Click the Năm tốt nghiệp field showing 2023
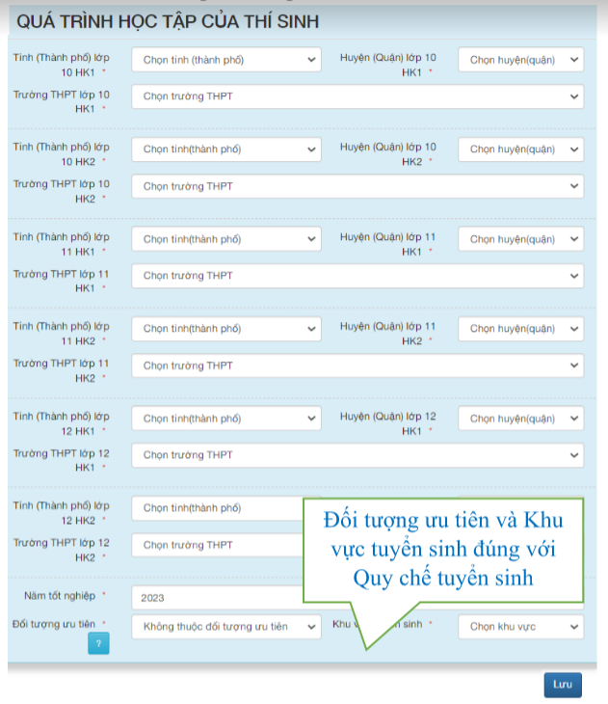The width and height of the screenshot is (608, 704). [218, 598]
